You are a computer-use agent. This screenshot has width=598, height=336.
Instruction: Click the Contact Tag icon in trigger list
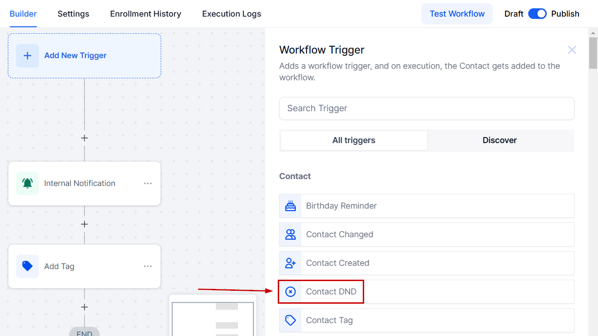pyautogui.click(x=290, y=320)
